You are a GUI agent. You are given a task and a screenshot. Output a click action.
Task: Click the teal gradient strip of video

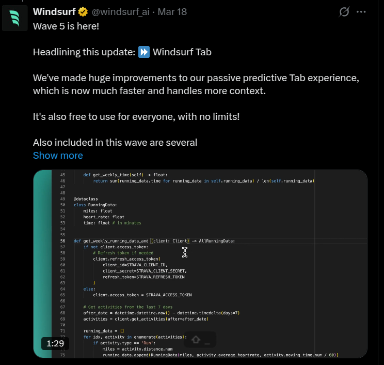43,264
